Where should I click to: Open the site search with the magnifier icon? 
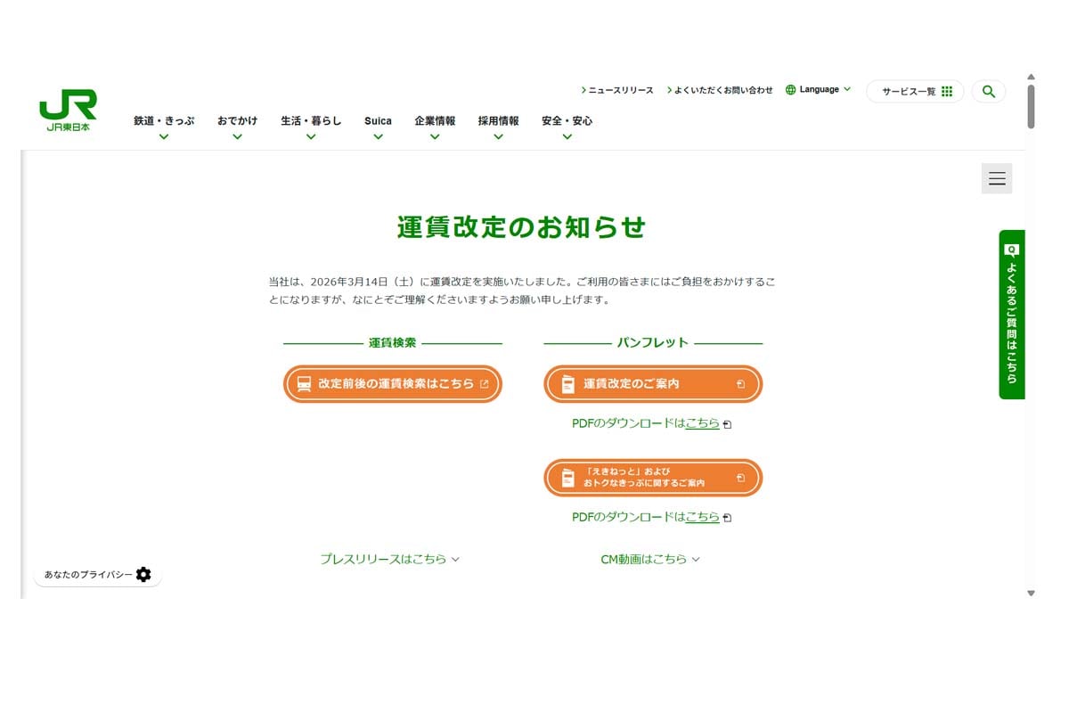click(x=988, y=91)
